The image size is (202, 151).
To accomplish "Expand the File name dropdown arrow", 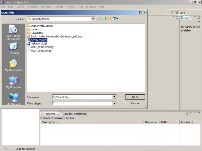I will pos(114,97).
